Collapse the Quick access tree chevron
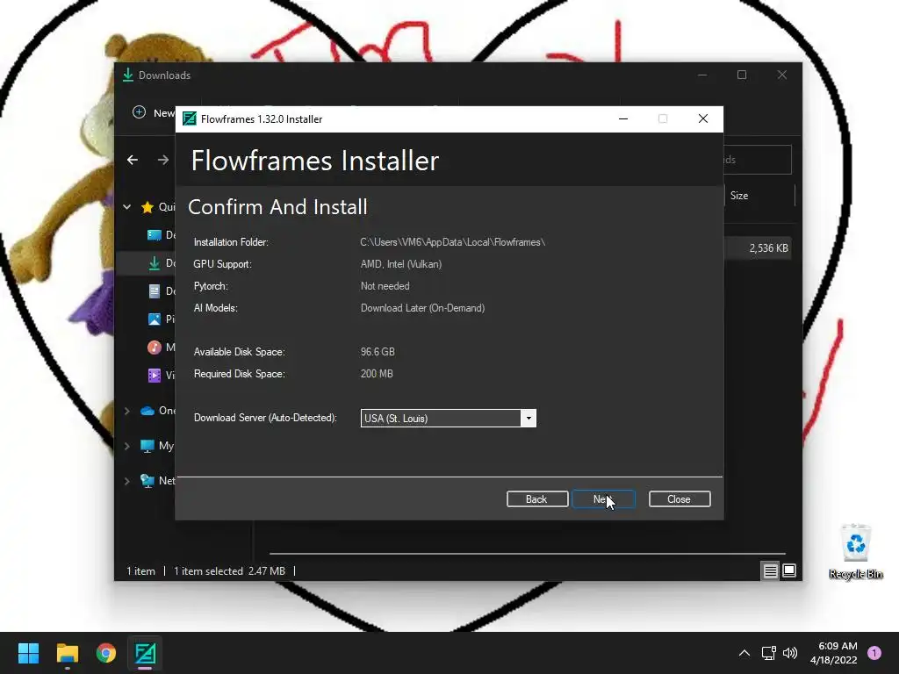Viewport: 899px width, 674px height. pos(126,207)
